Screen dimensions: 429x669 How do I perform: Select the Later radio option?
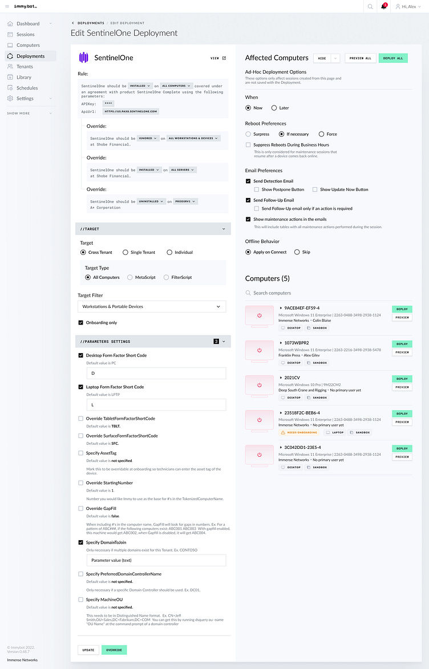coord(274,108)
